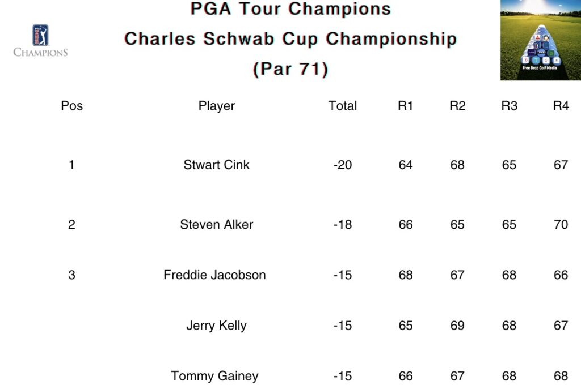Click Steven Alker's R4 score of 70

coord(561,224)
